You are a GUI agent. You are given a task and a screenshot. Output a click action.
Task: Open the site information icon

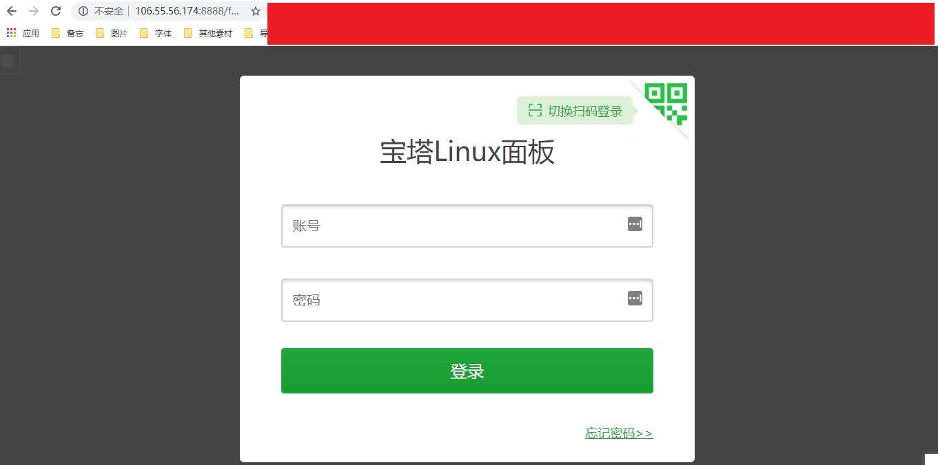(83, 11)
